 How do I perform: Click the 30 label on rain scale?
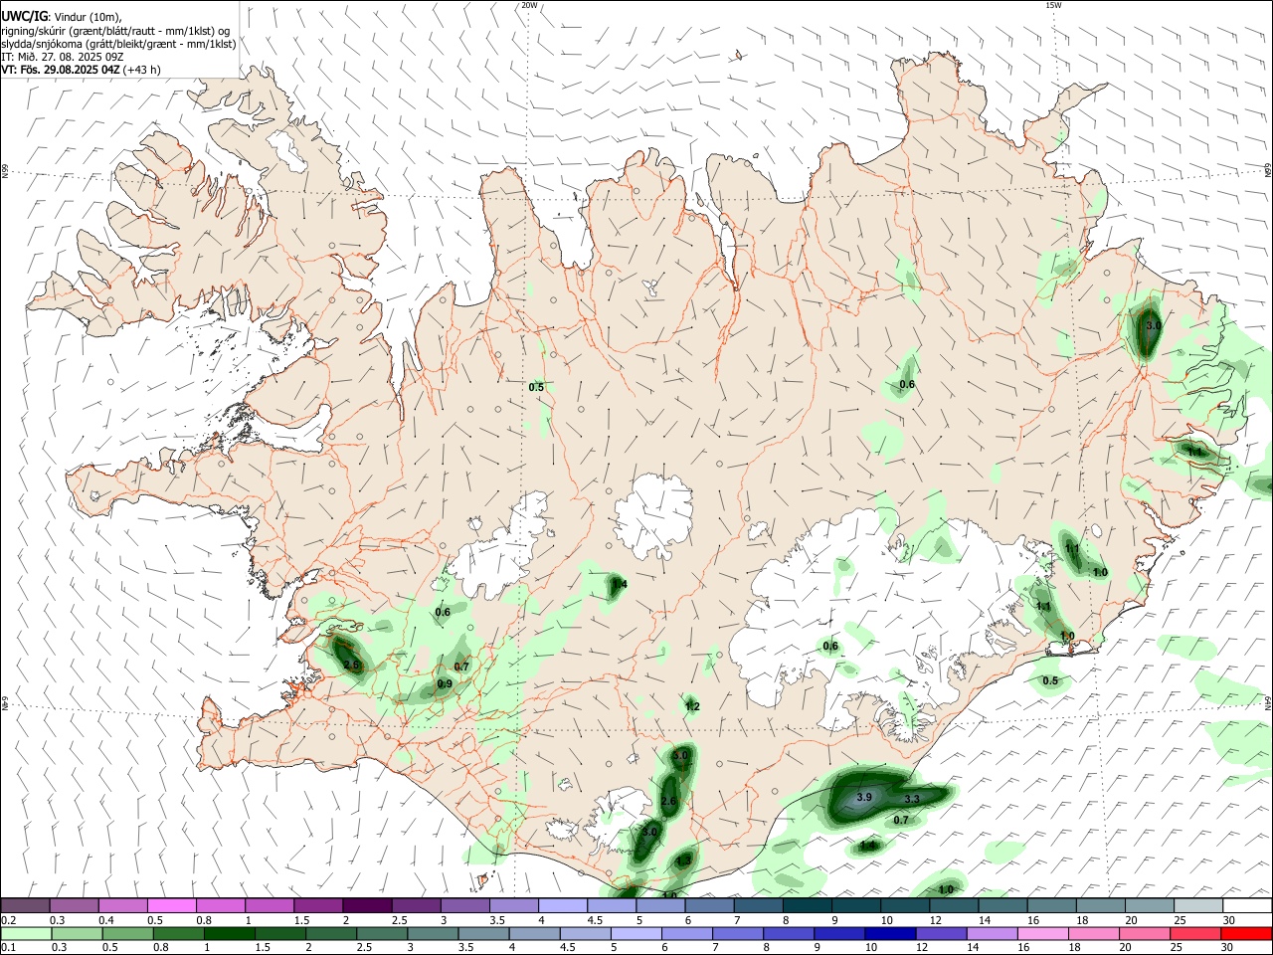pos(1229,948)
